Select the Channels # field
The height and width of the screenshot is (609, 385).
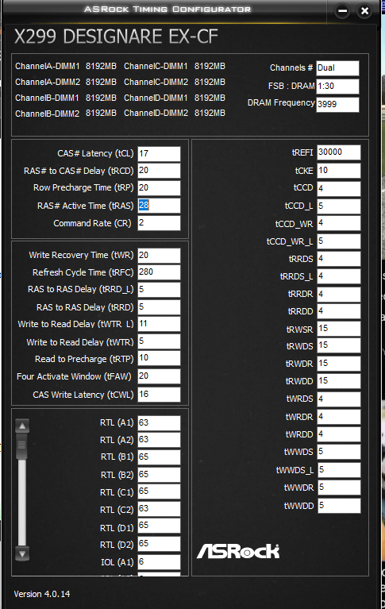click(x=337, y=68)
